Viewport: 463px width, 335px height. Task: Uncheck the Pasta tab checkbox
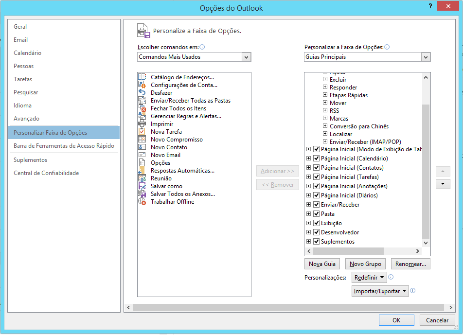click(316, 214)
